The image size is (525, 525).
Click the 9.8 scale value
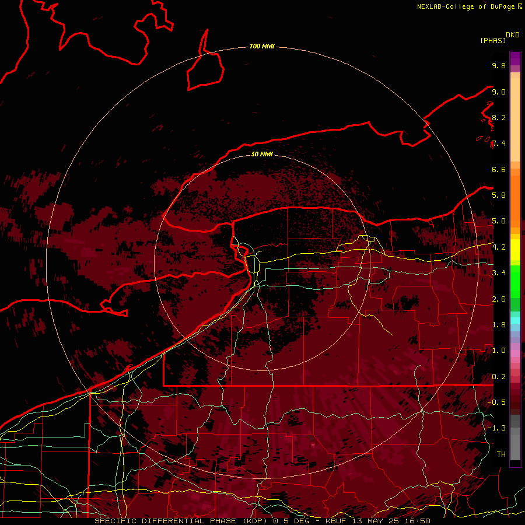pos(499,65)
